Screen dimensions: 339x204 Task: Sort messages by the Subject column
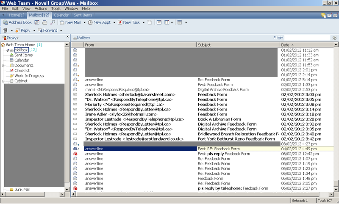coord(237,44)
